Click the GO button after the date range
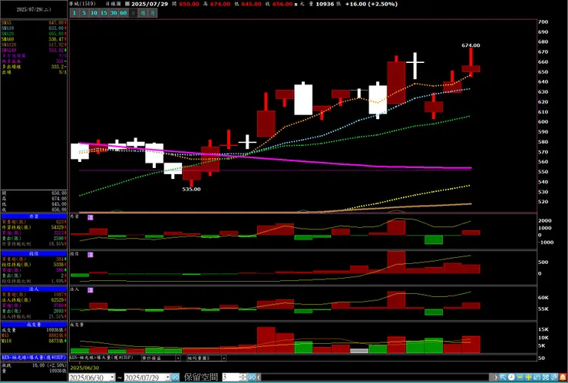 point(175,377)
